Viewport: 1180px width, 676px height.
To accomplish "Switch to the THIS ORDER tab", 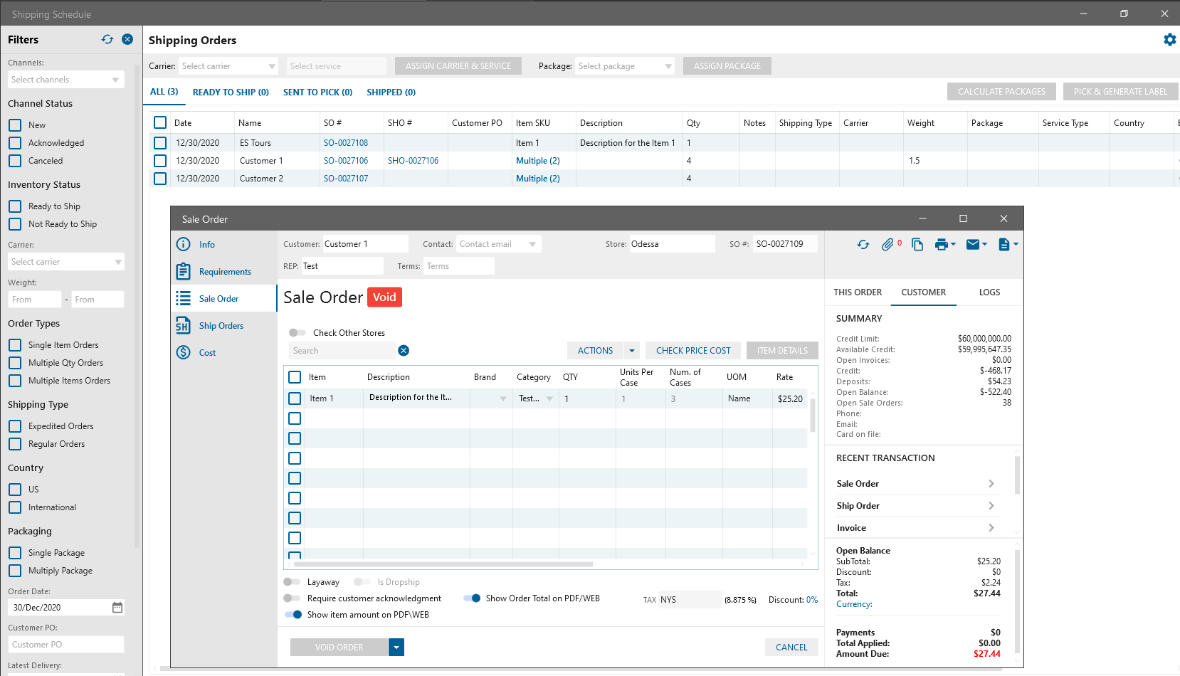I will click(x=858, y=292).
